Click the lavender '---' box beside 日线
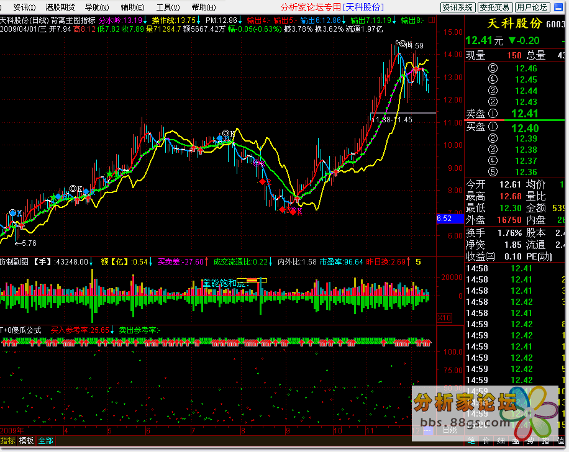 point(428,431)
